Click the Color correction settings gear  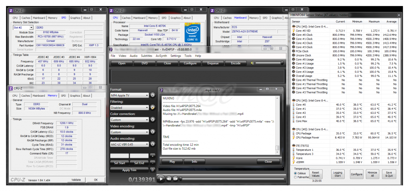coord(152,120)
